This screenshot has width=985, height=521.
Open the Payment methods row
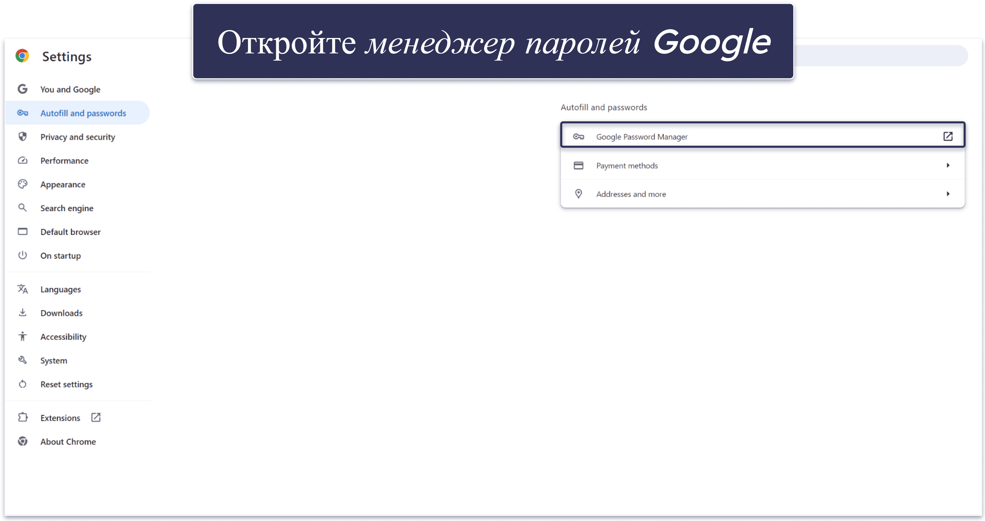point(763,165)
